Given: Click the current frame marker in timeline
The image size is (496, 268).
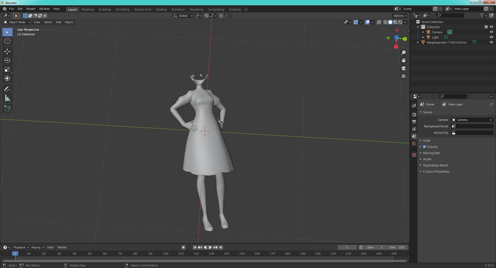Looking at the screenshot, I should pyautogui.click(x=15, y=254).
